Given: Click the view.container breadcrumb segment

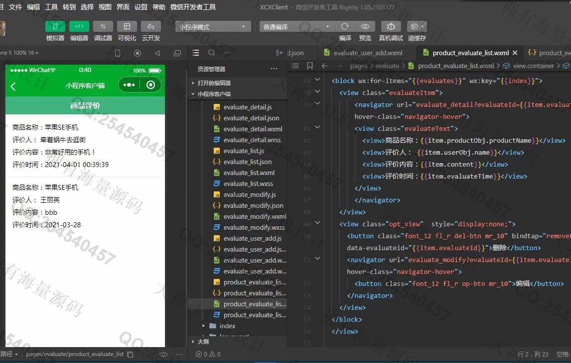Looking at the screenshot, I should [x=533, y=66].
